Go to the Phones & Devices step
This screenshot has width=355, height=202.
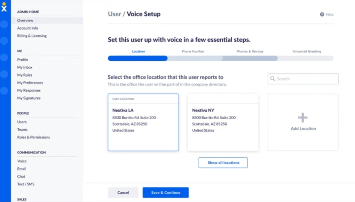[x=250, y=51]
